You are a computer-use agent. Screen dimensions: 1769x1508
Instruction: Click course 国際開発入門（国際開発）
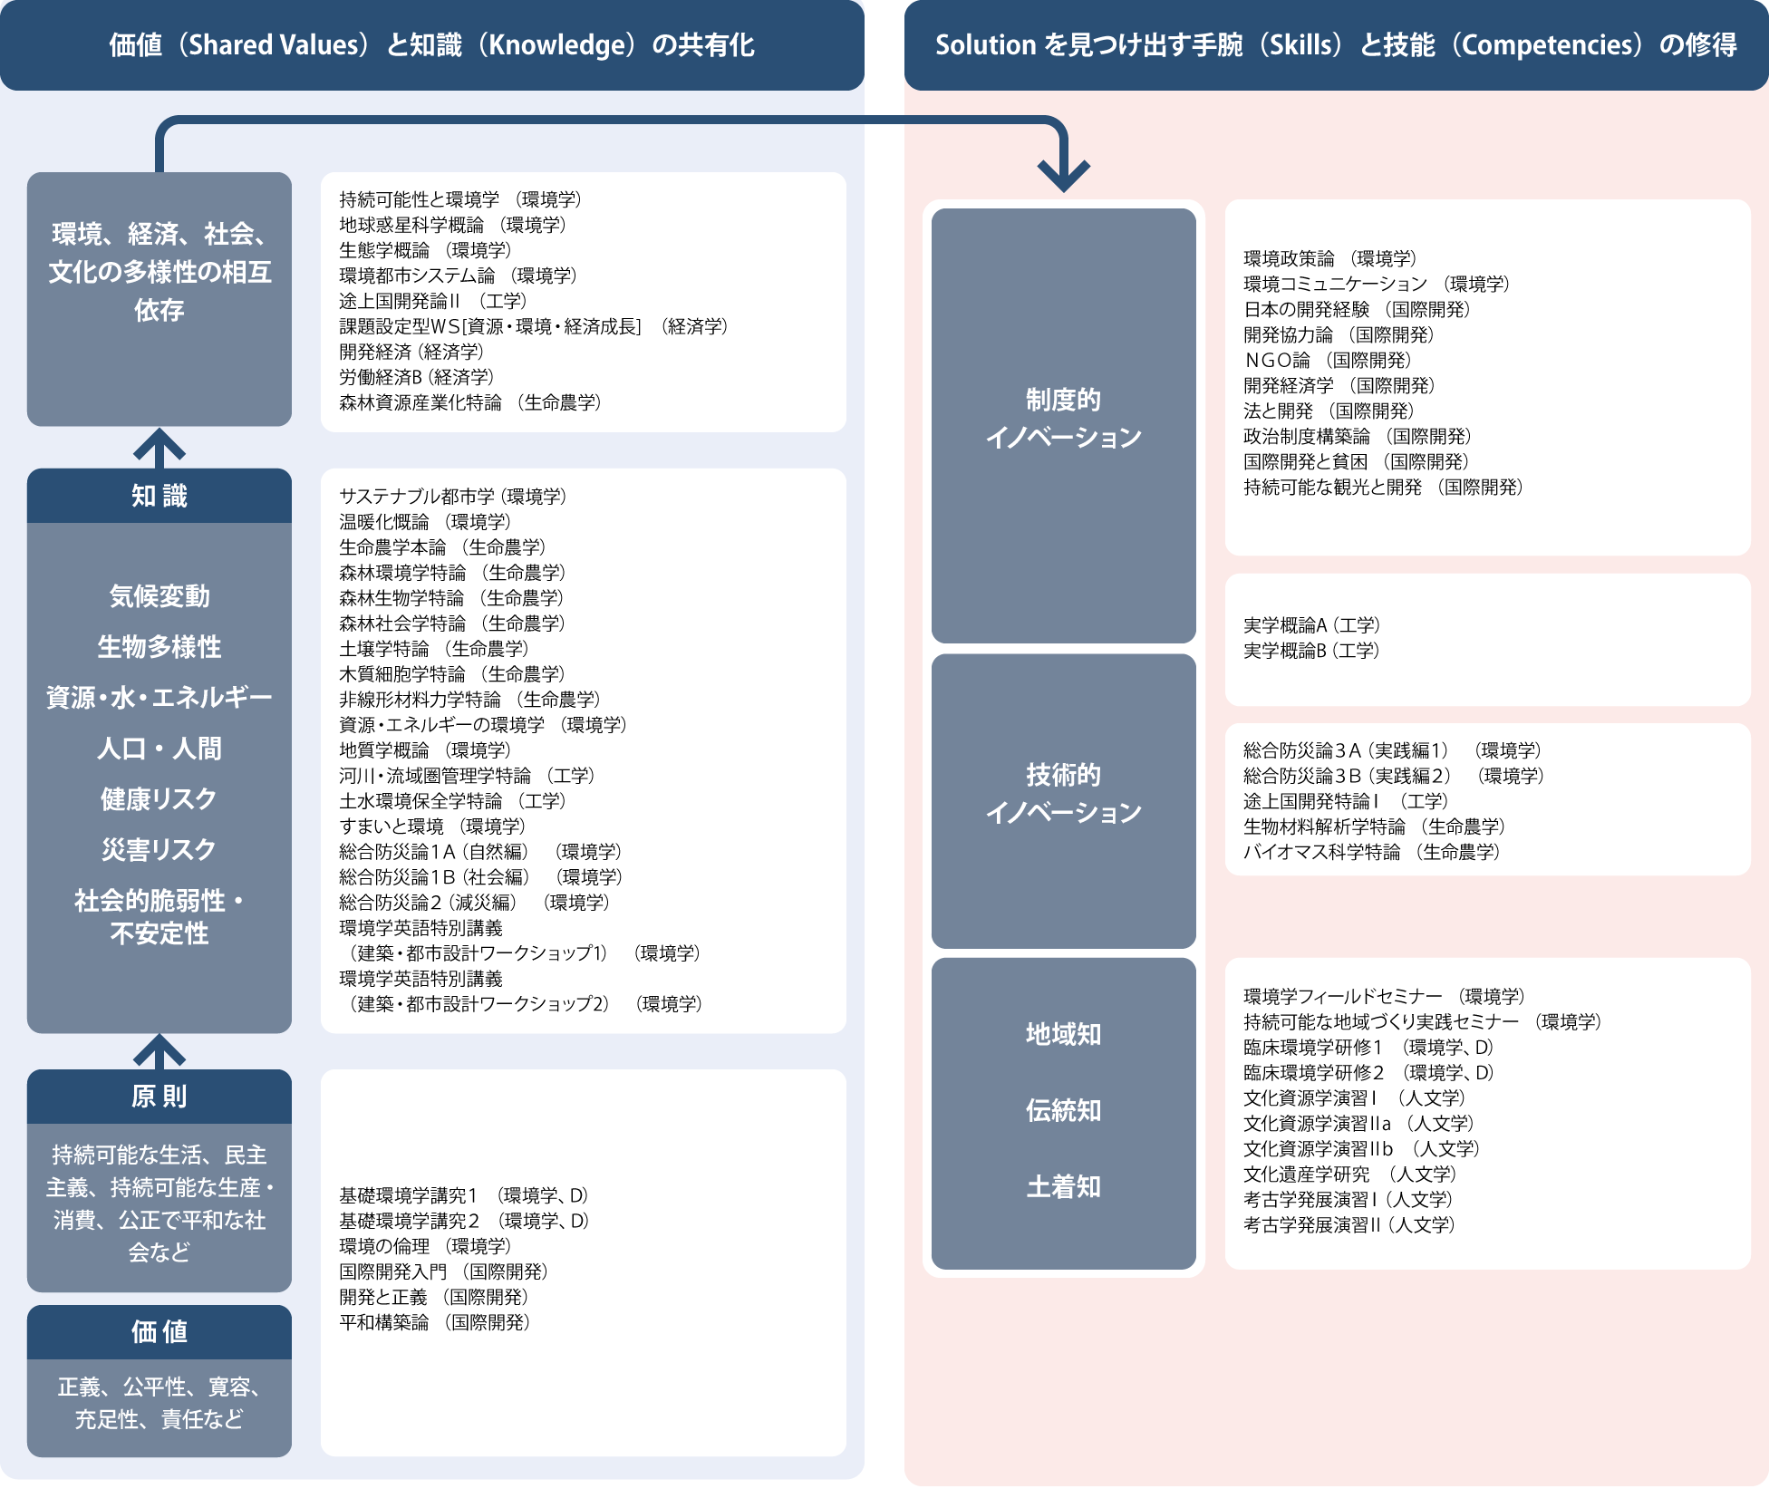444,1272
